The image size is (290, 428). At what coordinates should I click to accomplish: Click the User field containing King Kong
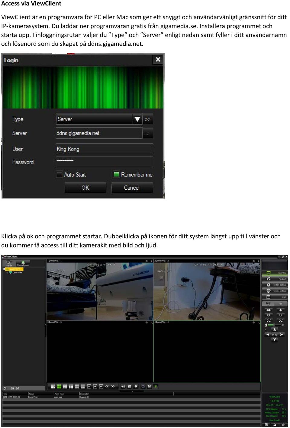tap(104, 149)
